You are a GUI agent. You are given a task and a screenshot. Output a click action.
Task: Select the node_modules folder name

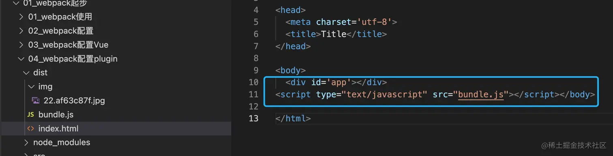point(62,142)
